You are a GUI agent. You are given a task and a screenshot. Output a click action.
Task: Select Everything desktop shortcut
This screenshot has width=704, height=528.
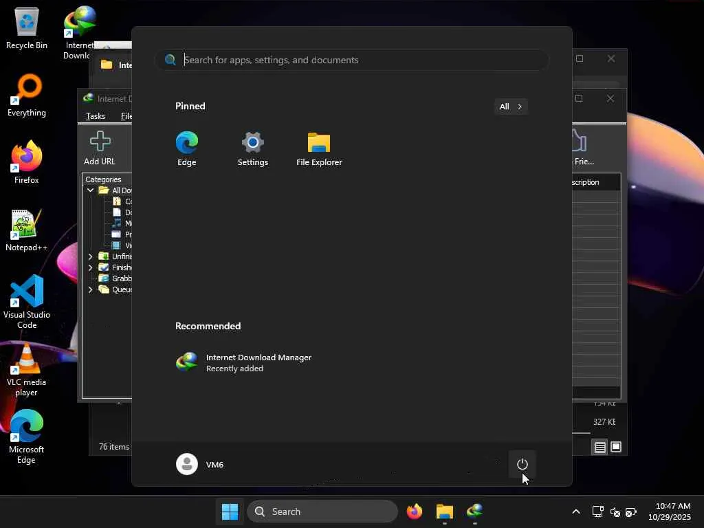(x=27, y=95)
